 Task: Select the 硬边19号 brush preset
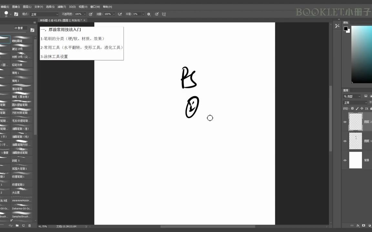coord(18,49)
